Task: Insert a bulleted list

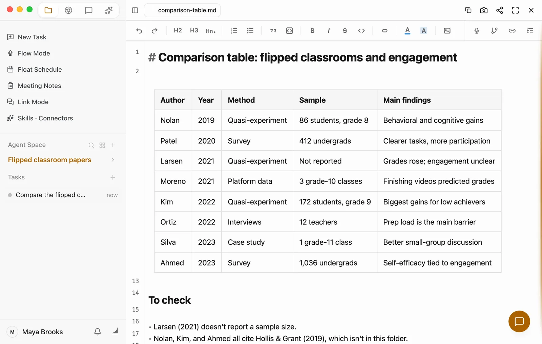Action: pos(250,31)
